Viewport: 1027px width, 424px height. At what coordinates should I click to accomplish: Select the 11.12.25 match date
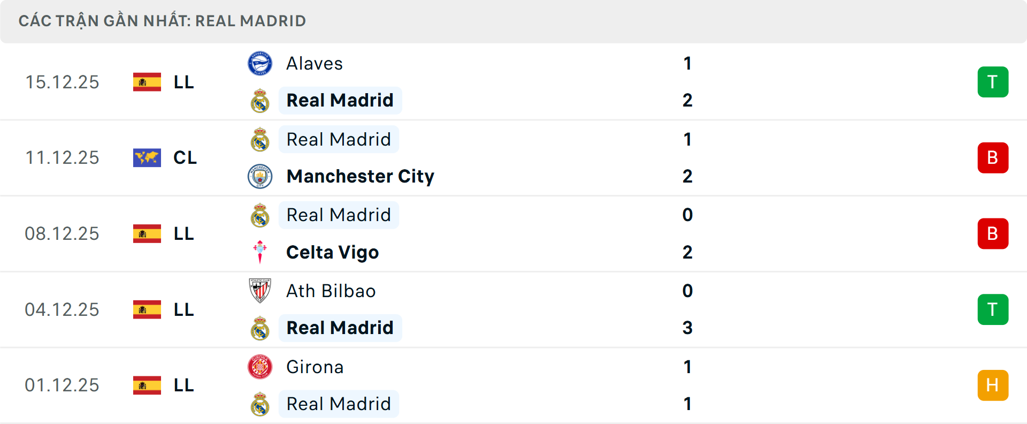62,158
